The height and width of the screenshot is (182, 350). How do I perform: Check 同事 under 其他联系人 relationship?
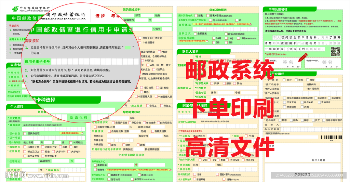211,83
